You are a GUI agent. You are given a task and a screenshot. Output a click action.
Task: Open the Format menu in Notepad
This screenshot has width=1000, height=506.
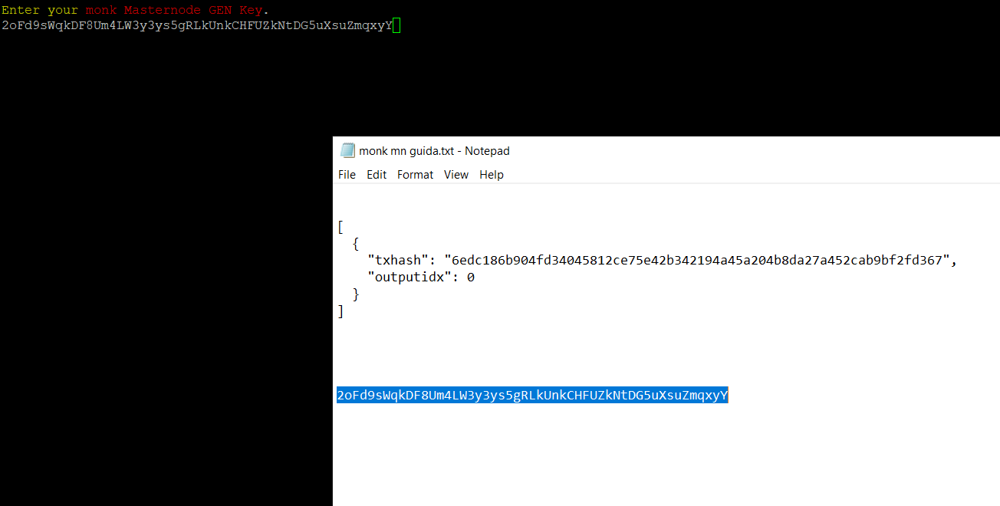point(415,175)
